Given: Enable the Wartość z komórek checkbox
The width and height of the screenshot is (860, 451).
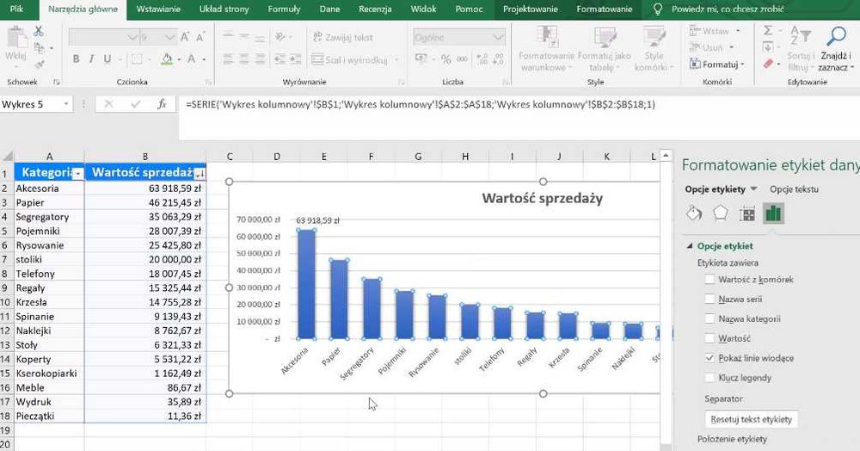Looking at the screenshot, I should [x=709, y=279].
